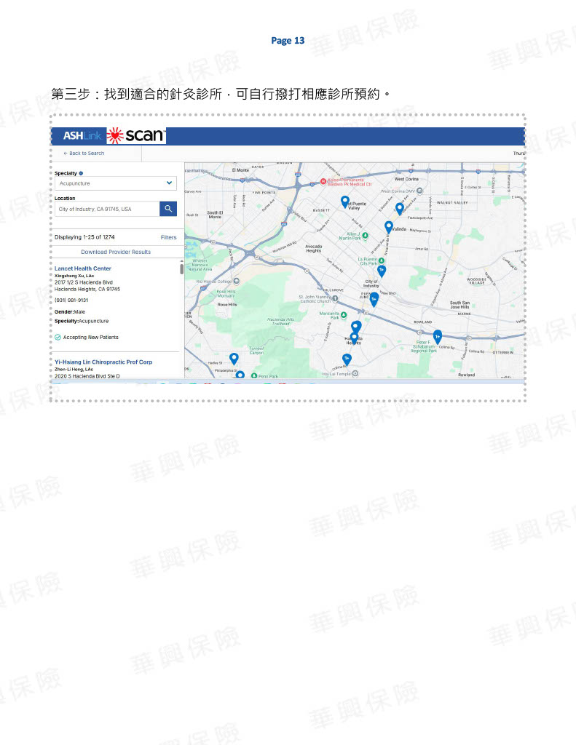This screenshot has height=745, width=576.
Task: Click the Allan J Martin Park marker
Action: (366, 236)
